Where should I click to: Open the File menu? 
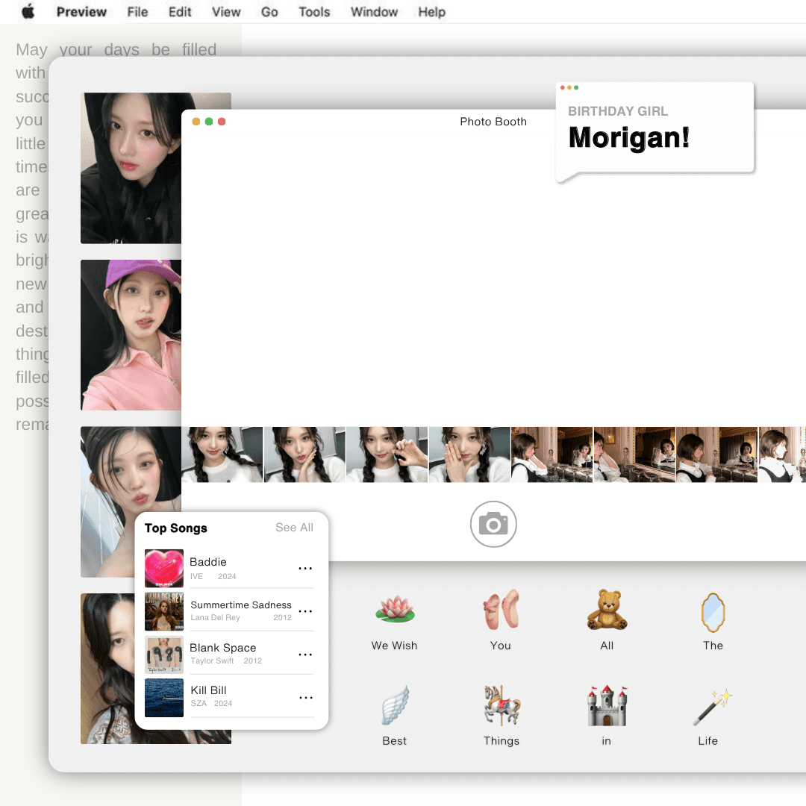pos(137,12)
